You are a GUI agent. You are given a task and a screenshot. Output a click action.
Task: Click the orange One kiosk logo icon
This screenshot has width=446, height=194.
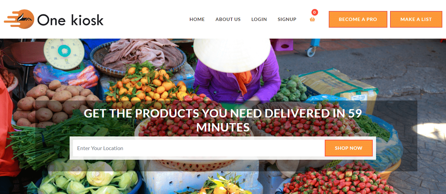[x=19, y=19]
